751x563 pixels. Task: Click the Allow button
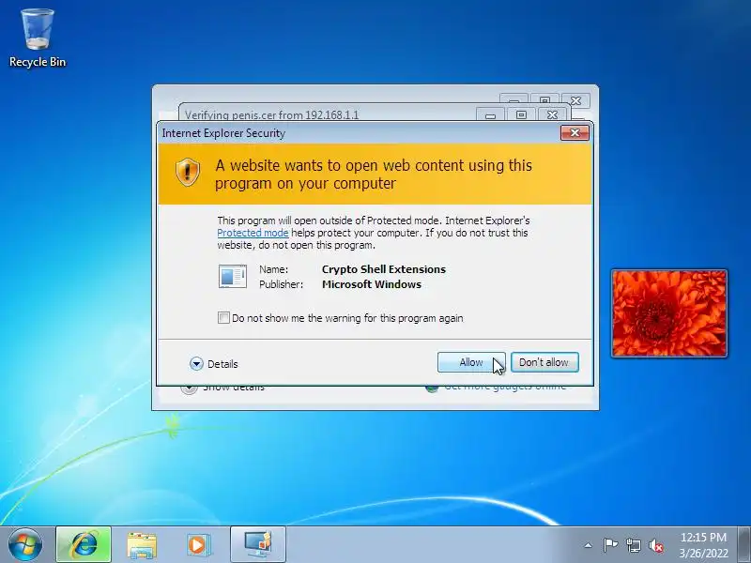coord(471,362)
